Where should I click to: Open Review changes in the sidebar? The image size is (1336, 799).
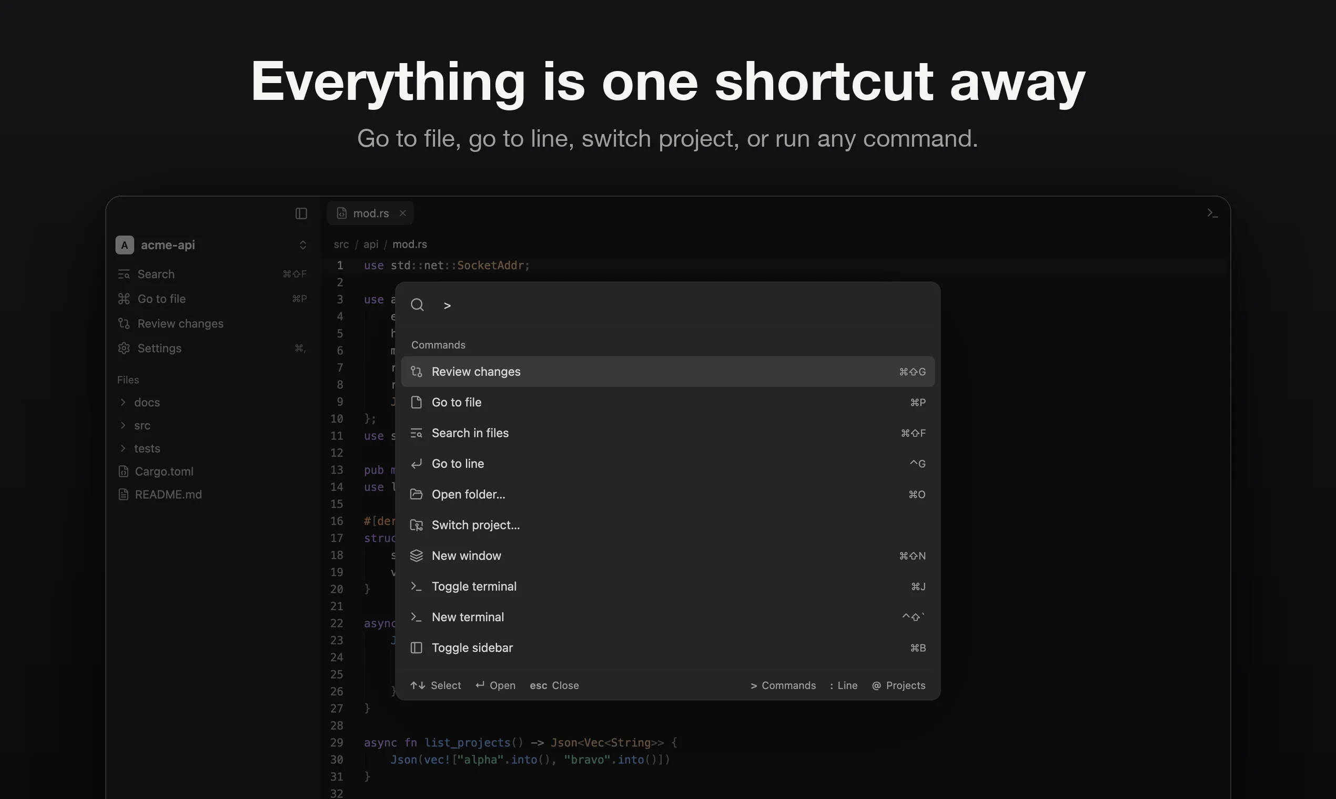pos(212,324)
